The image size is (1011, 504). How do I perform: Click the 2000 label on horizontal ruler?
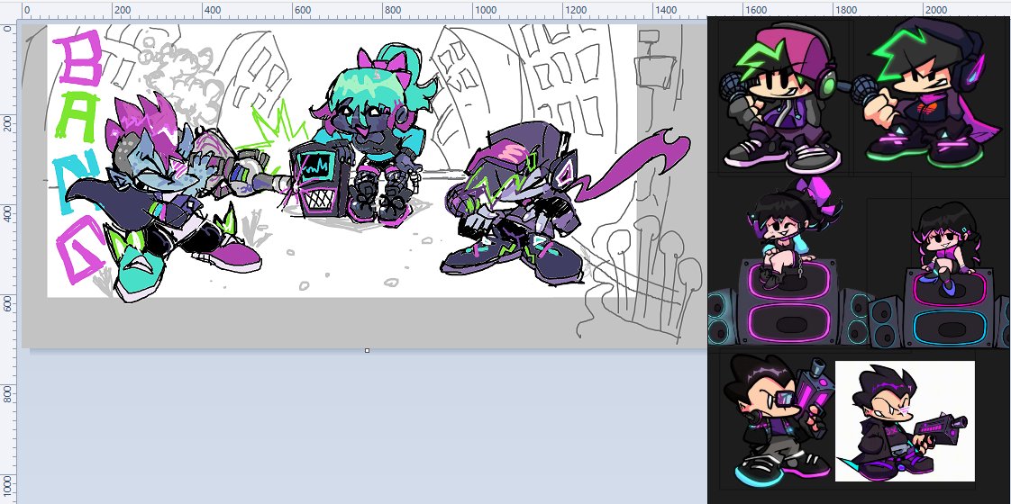[x=935, y=10]
